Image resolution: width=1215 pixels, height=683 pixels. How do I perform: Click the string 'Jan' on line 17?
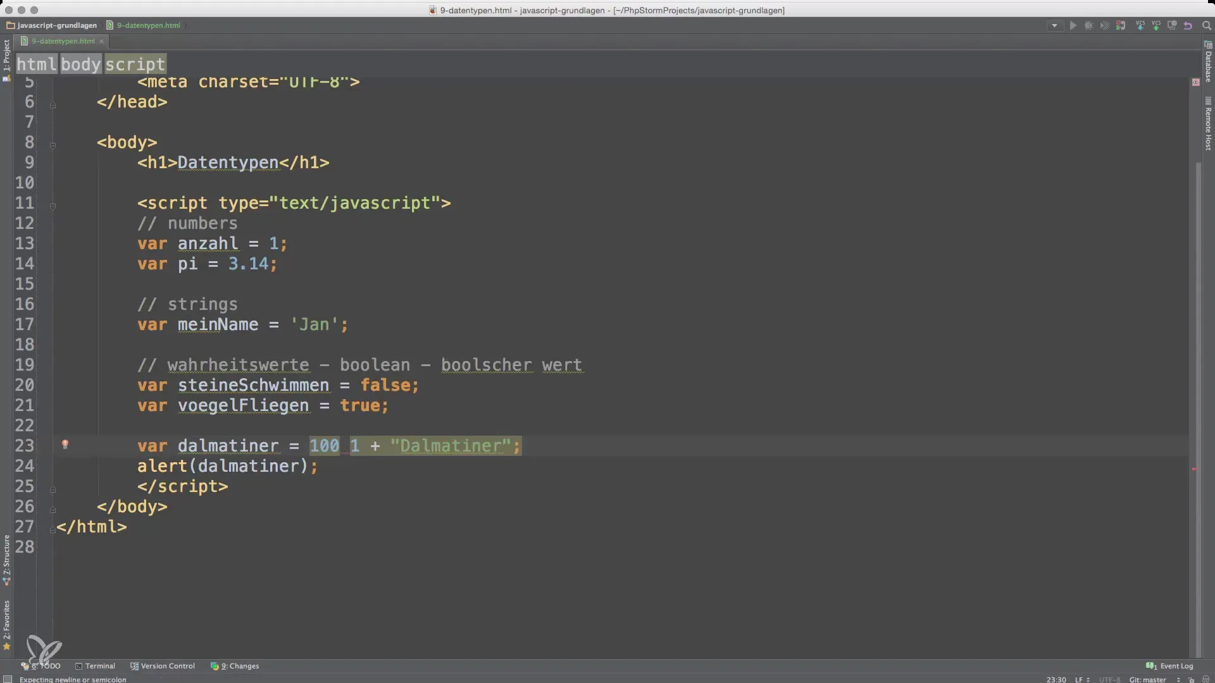[315, 324]
